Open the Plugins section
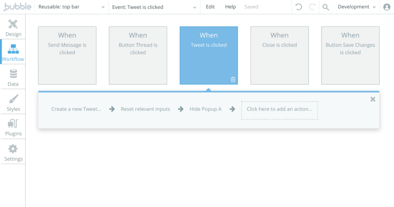The image size is (394, 207). click(x=13, y=127)
